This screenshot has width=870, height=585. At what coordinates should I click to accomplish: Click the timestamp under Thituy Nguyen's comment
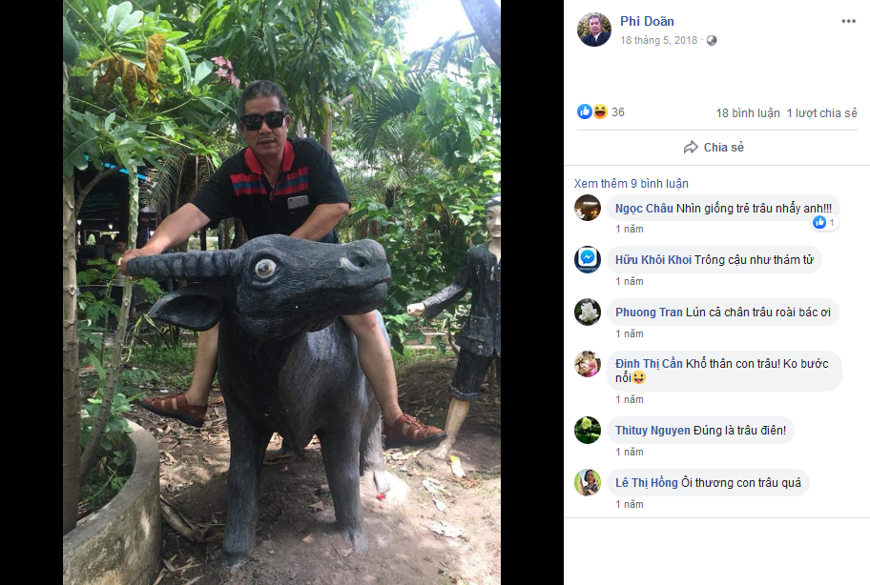pyautogui.click(x=630, y=452)
